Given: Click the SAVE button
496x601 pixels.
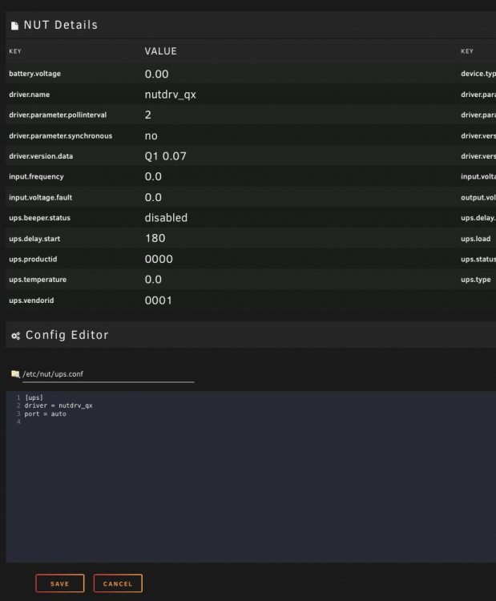Looking at the screenshot, I should [x=60, y=583].
